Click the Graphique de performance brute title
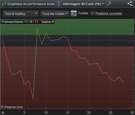Image resolution: width=135 pixels, height=115 pixels. pos(31,4)
